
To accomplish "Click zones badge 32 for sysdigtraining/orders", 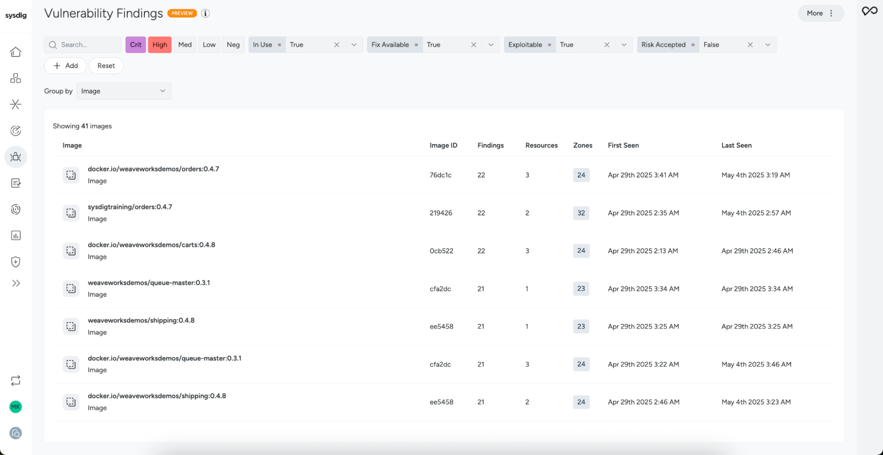I will (x=581, y=213).
